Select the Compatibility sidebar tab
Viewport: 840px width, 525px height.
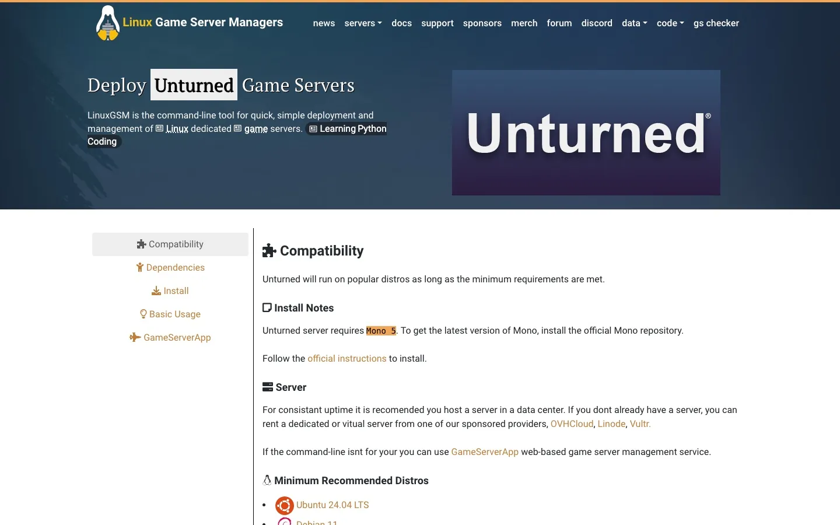pos(170,244)
